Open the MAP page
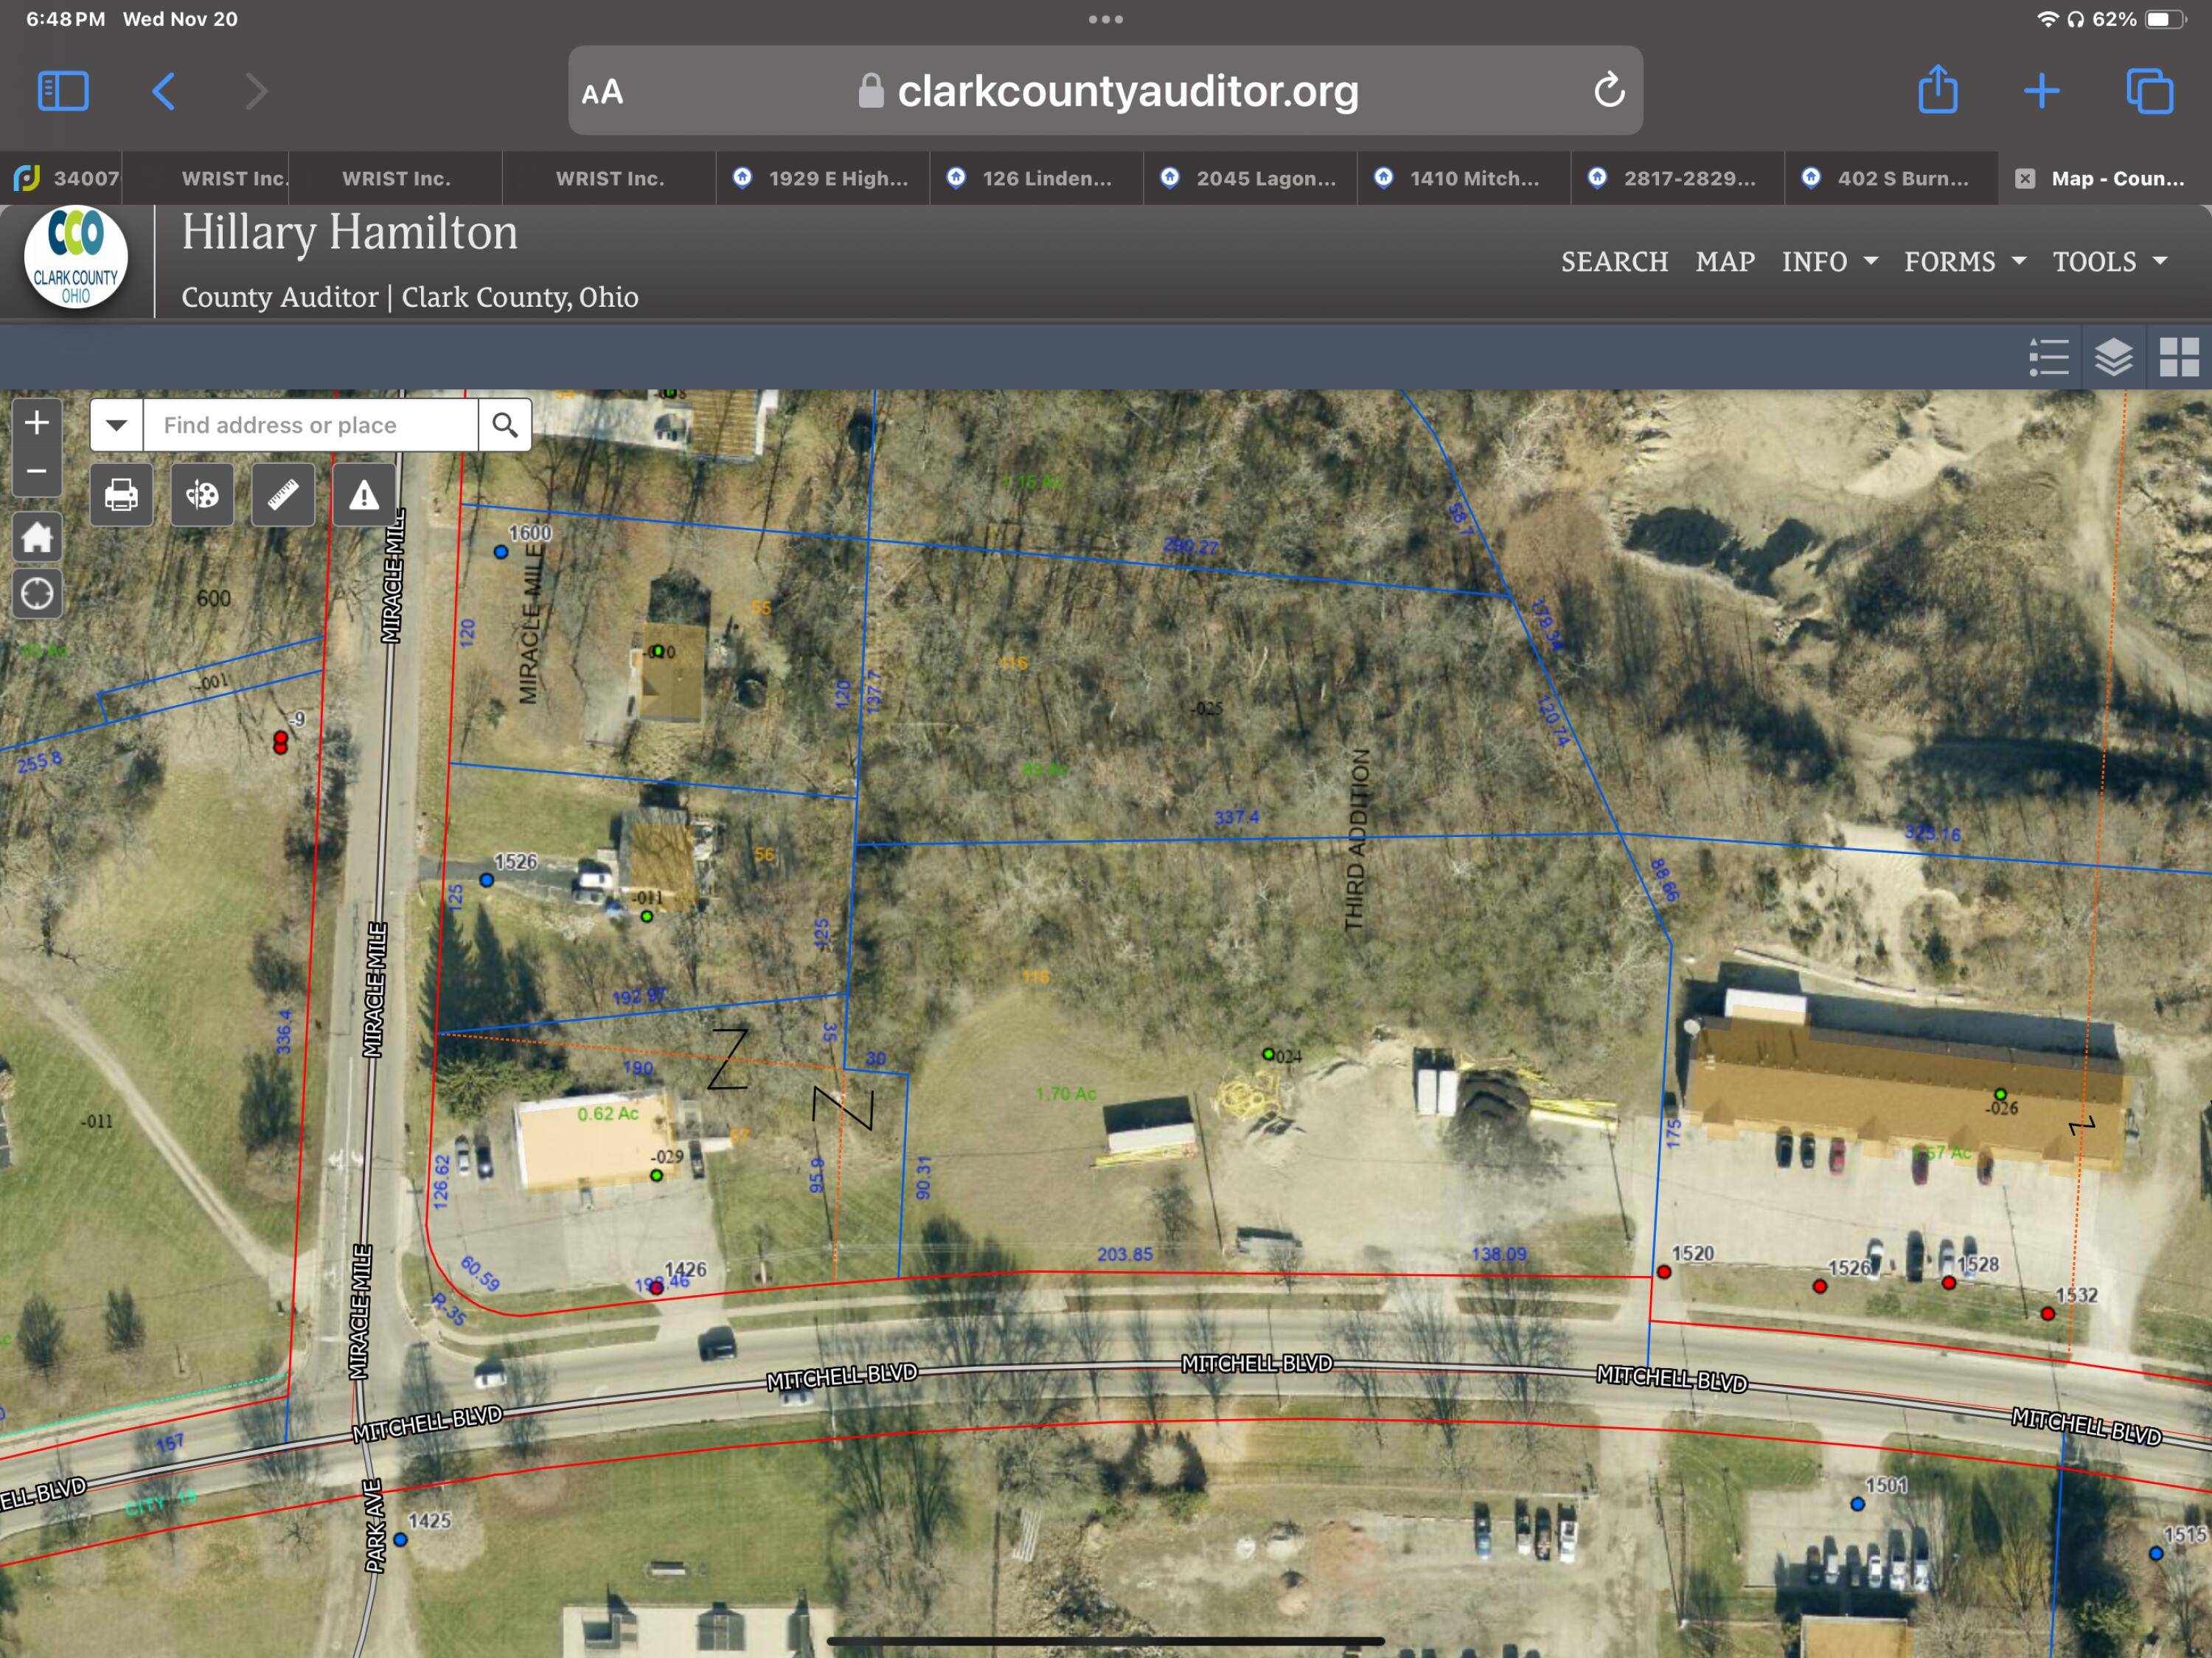The image size is (2212, 1658). pyautogui.click(x=1725, y=261)
